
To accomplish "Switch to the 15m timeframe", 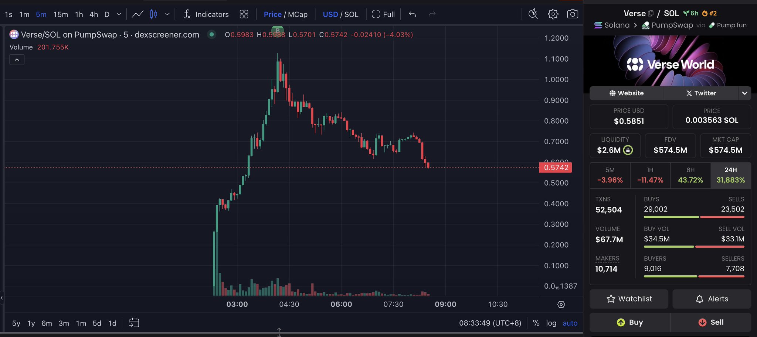I will pyautogui.click(x=61, y=14).
